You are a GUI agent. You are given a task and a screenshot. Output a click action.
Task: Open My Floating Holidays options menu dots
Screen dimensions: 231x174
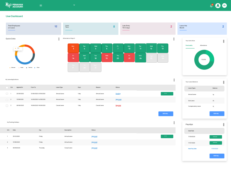(x=174, y=123)
